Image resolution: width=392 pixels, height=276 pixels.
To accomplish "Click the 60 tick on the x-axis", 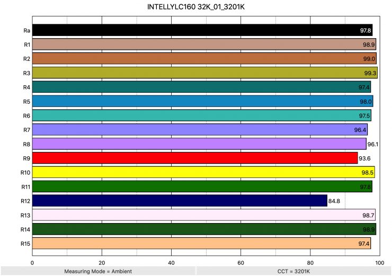I will tap(241, 262).
